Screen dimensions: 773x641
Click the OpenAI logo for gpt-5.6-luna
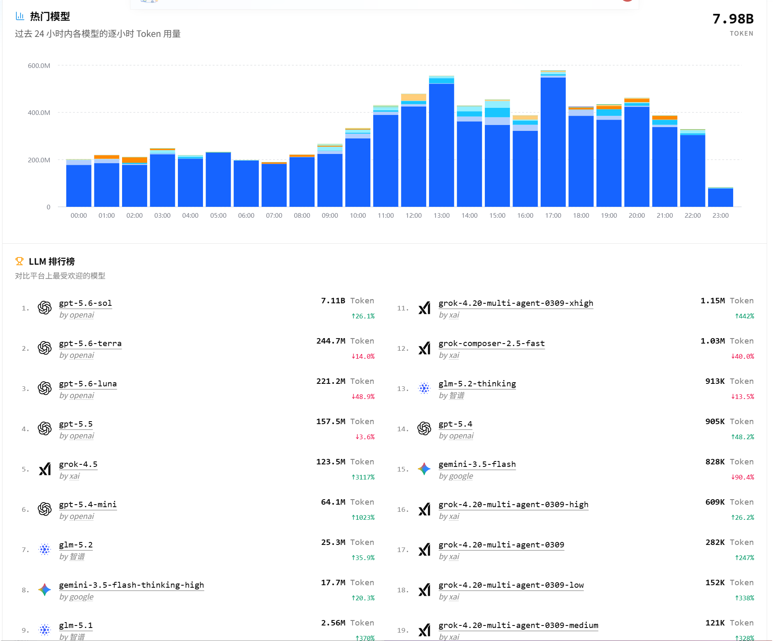coord(45,388)
